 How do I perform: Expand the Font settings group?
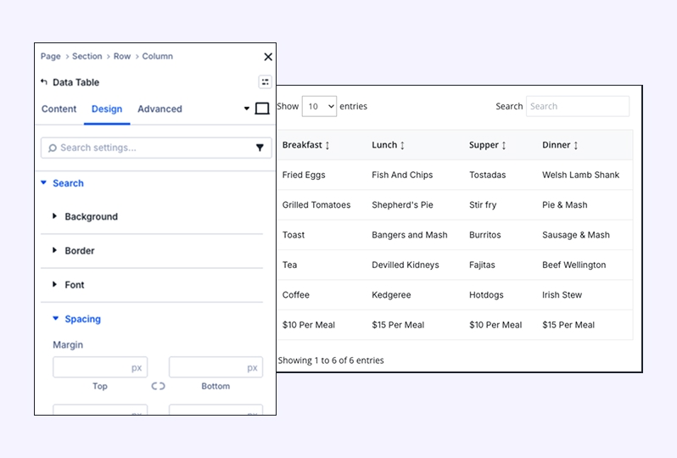pos(74,285)
